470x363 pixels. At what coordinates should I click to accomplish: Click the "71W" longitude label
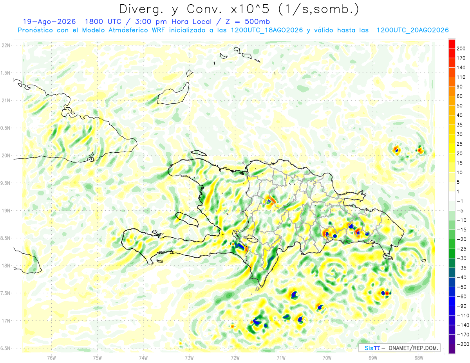[281, 357]
